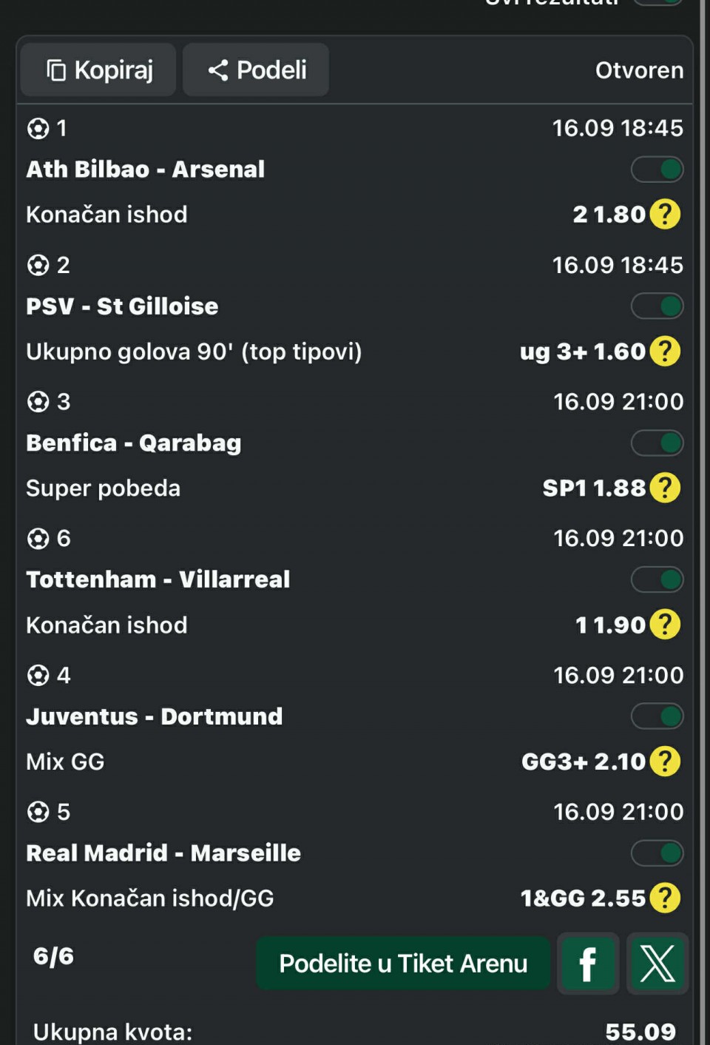This screenshot has width=710, height=1045.
Task: Open info icon for SP1 1.88
Action: [x=665, y=488]
